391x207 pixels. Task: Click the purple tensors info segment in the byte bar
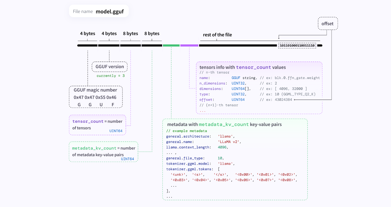click(x=189, y=46)
